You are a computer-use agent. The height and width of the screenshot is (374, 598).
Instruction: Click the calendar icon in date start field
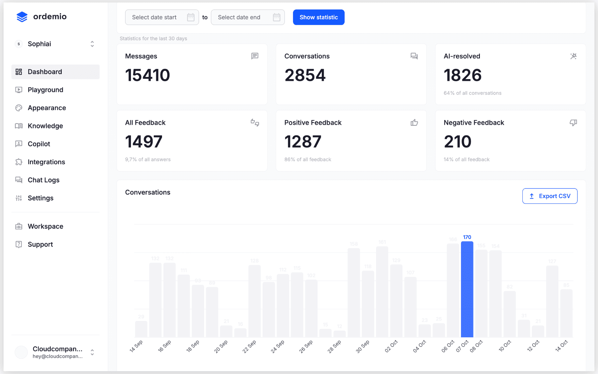click(x=191, y=17)
